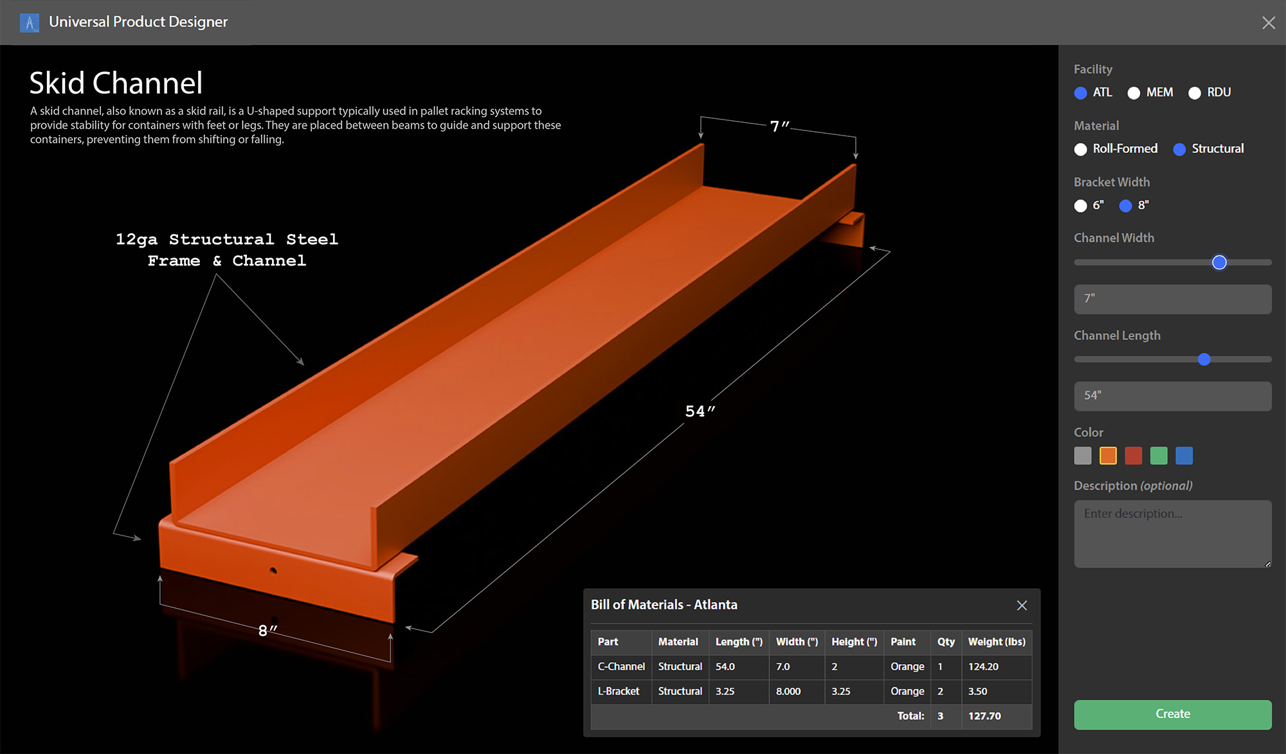
Task: Click the Weight (lbs) column header
Action: (997, 642)
